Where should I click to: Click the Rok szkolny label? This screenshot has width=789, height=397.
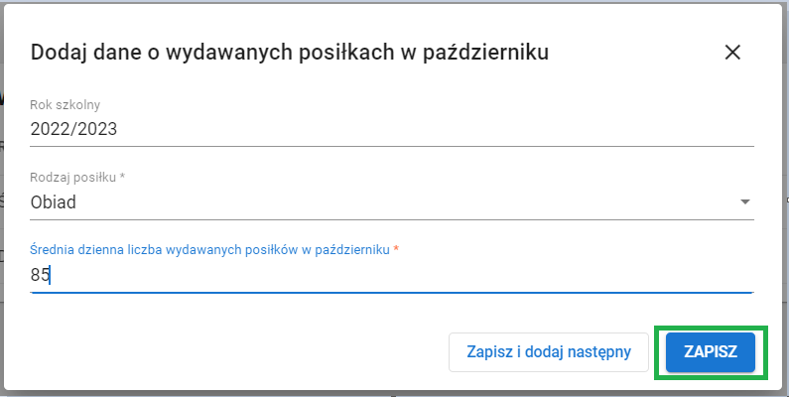66,104
